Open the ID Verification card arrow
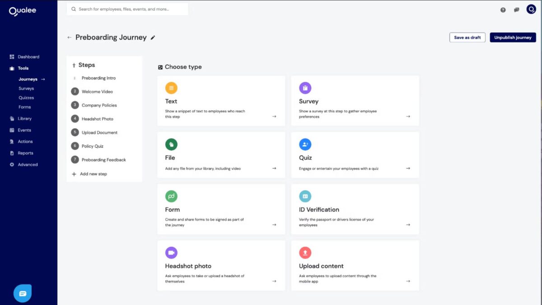This screenshot has width=542, height=305. pyautogui.click(x=408, y=224)
